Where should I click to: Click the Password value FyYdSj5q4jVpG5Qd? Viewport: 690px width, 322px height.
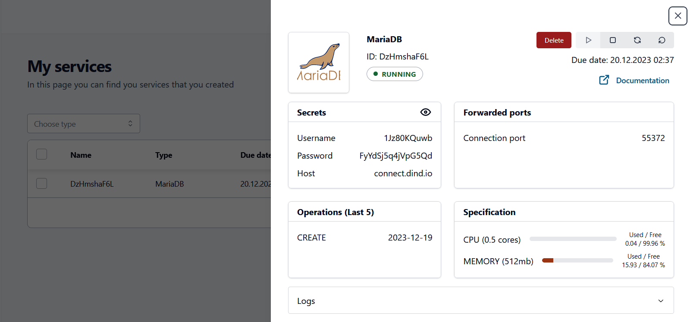396,156
